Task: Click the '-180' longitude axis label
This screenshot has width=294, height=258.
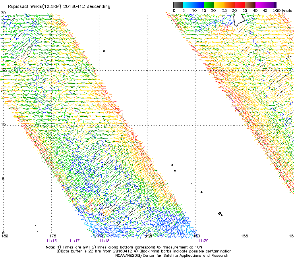Action: coord(4,236)
